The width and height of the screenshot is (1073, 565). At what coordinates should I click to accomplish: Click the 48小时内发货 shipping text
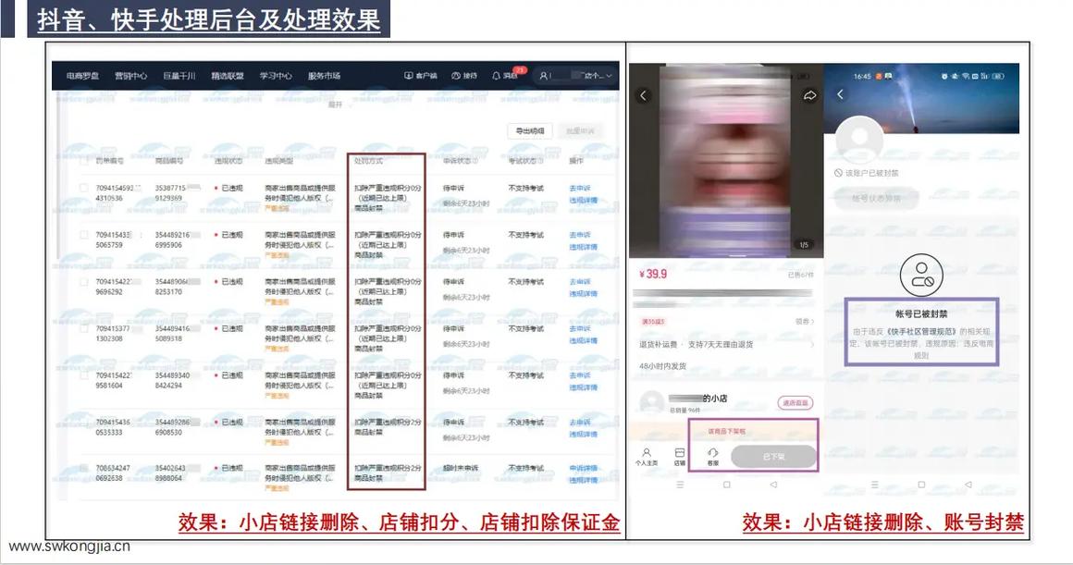tap(662, 366)
